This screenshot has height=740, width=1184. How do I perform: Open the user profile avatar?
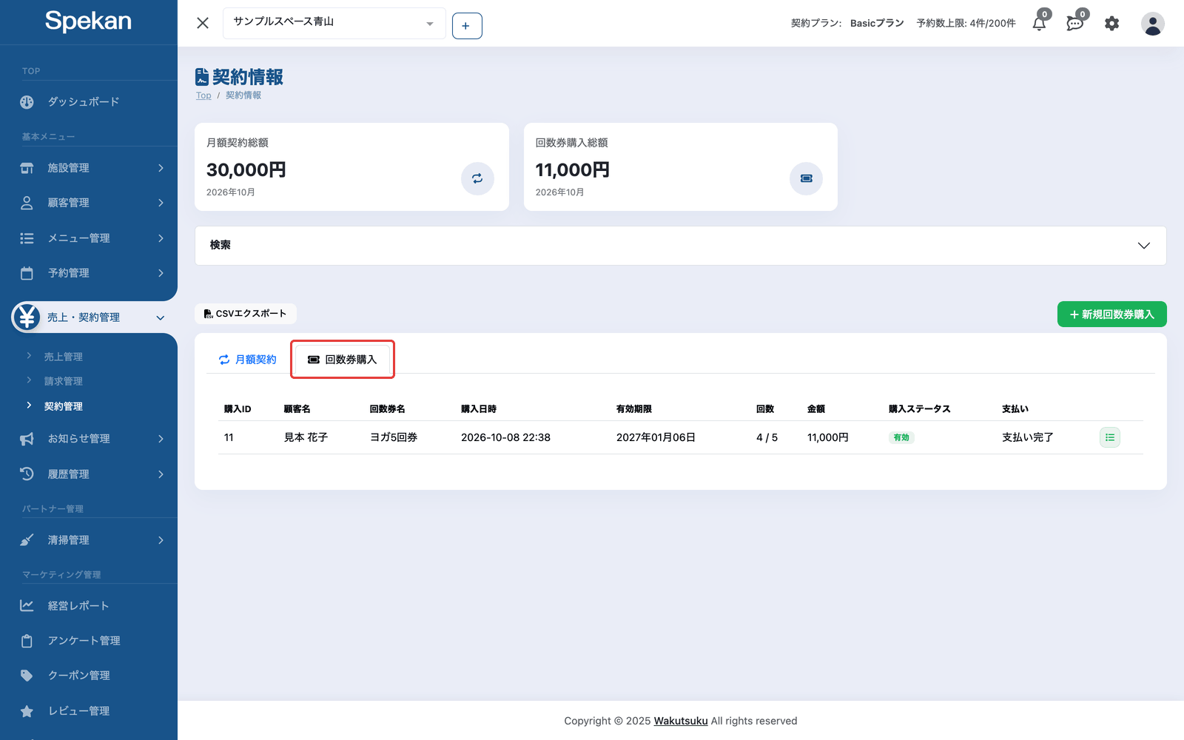(x=1152, y=24)
